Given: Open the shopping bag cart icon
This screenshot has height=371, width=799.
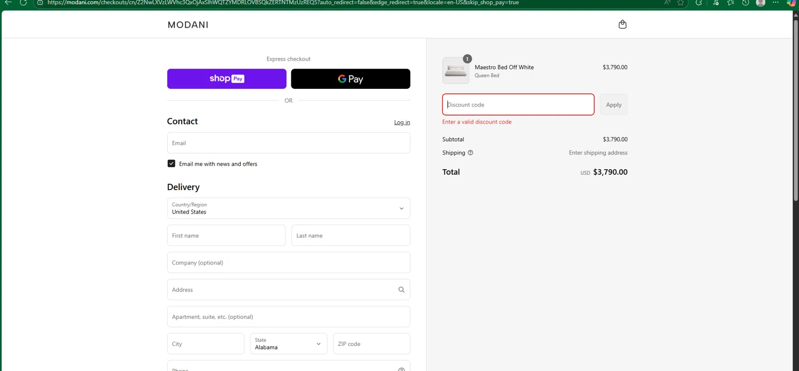Looking at the screenshot, I should tap(622, 24).
